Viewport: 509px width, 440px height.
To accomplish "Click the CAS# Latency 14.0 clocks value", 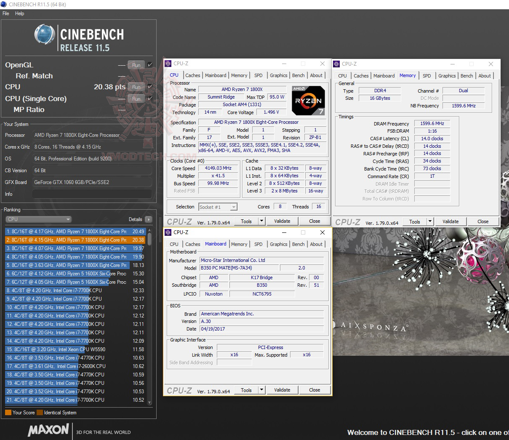I will click(432, 139).
